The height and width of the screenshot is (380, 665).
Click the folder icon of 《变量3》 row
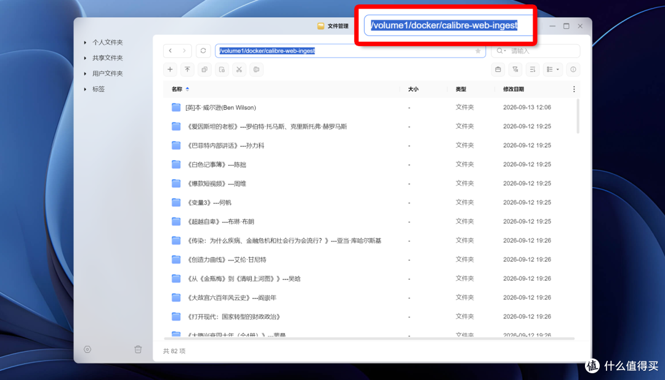point(176,202)
